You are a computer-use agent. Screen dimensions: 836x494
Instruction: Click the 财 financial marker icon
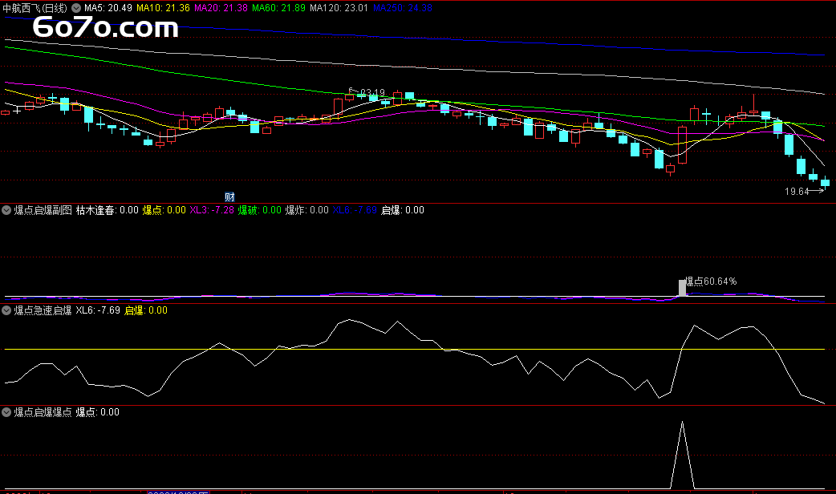click(229, 197)
